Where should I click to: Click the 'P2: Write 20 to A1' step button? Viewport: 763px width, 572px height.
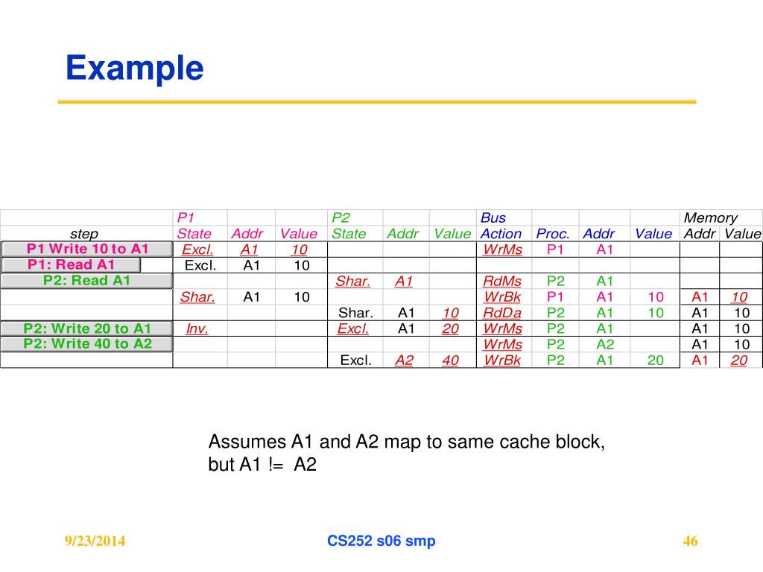(87, 328)
